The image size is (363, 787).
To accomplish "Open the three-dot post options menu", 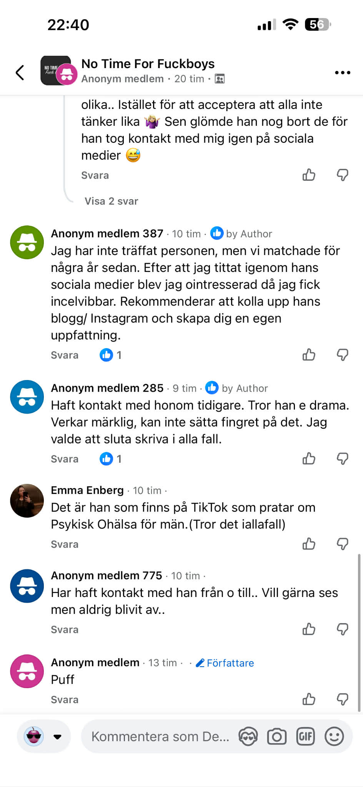I will pyautogui.click(x=342, y=72).
